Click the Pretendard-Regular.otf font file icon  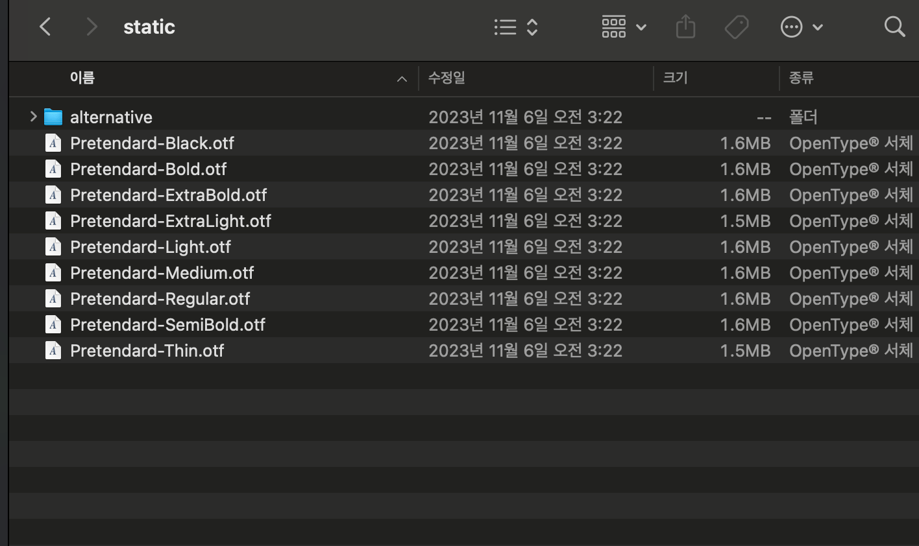coord(53,298)
